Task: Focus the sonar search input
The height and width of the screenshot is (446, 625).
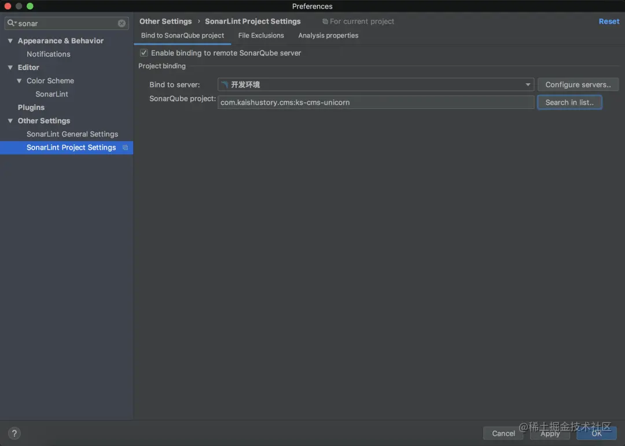Action: 67,24
